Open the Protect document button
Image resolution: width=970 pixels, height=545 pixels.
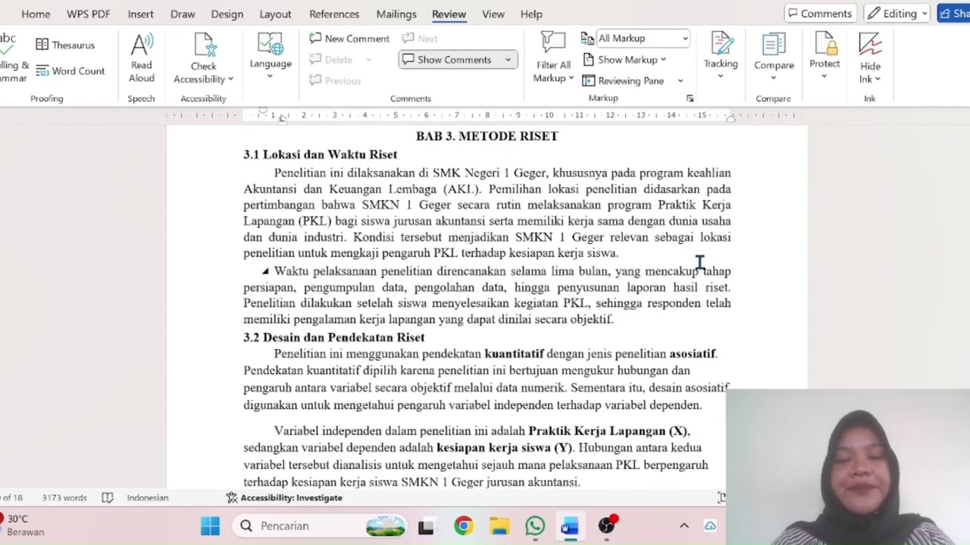[x=824, y=54]
